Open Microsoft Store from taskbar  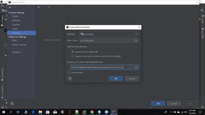(x=48, y=112)
